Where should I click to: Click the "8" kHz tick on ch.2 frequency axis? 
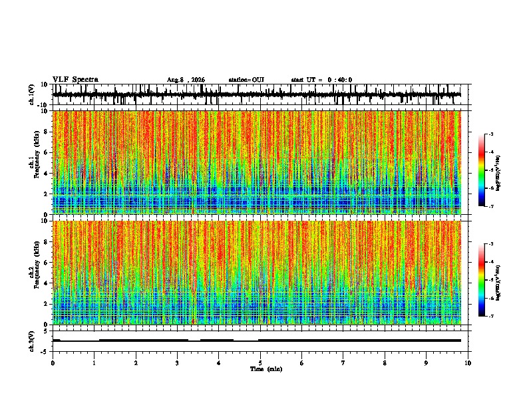click(x=45, y=242)
